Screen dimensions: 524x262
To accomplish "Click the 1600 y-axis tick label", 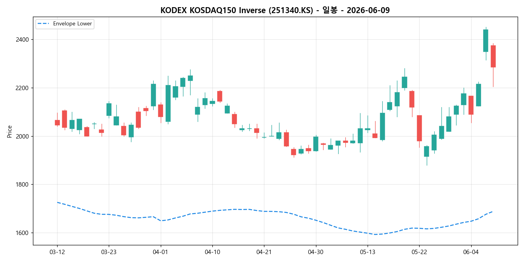I will click(x=22, y=233).
